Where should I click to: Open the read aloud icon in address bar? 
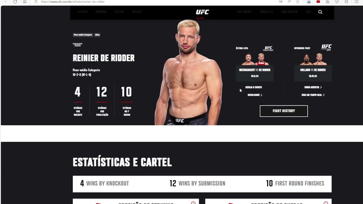click(289, 2)
